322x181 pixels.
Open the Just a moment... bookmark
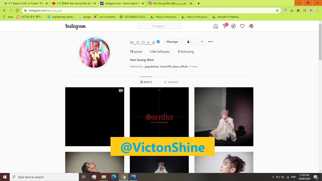(x=105, y=17)
